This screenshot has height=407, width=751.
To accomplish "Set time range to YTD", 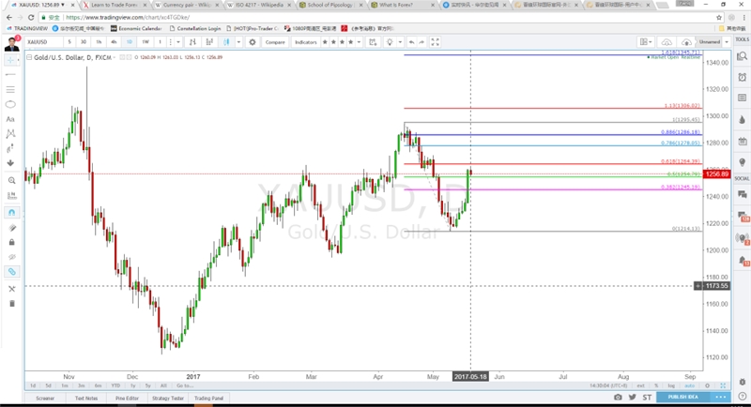I will tap(115, 385).
